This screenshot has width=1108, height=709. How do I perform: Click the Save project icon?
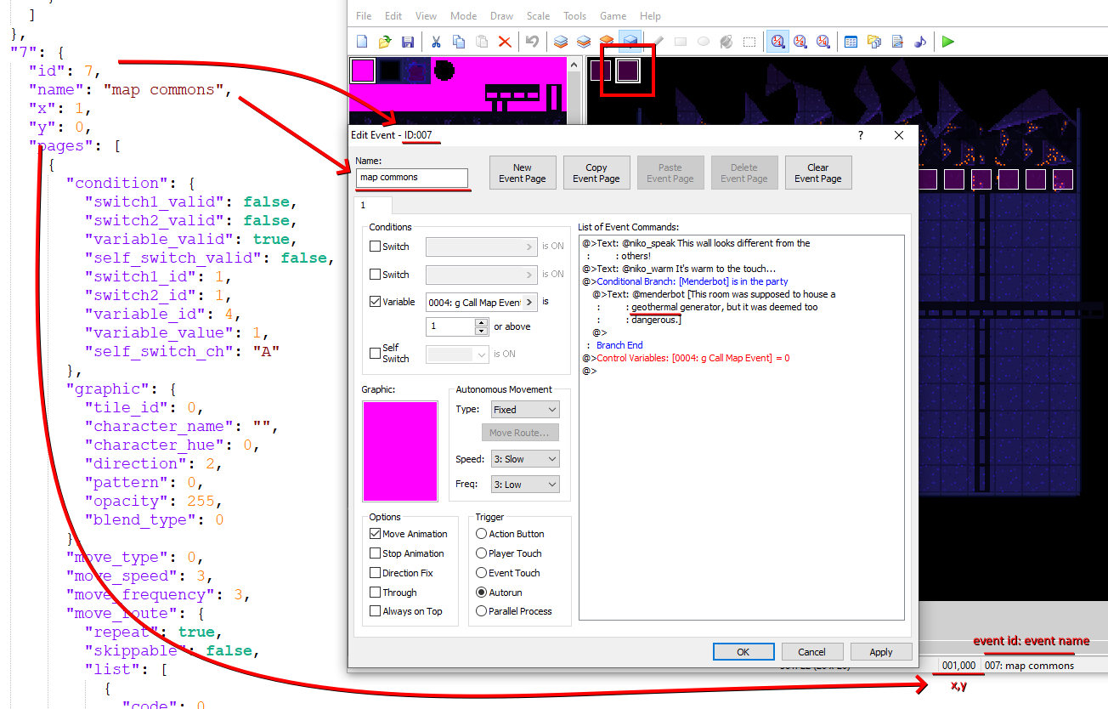[x=407, y=42]
